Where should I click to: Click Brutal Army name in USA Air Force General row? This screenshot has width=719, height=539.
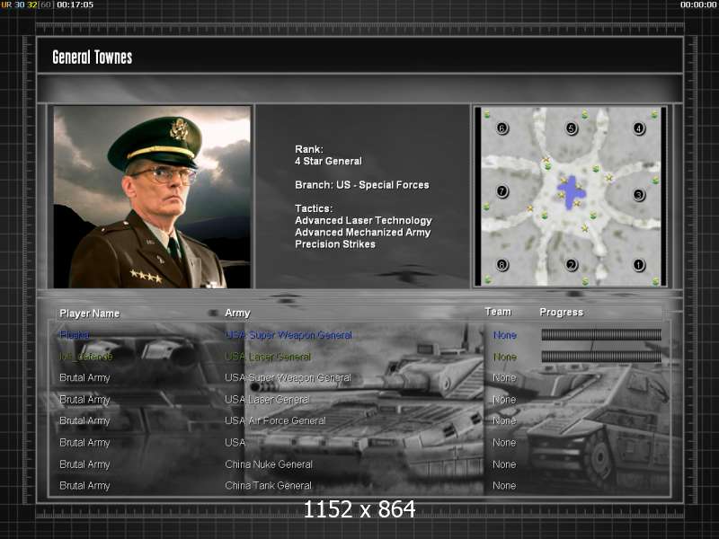coord(84,421)
